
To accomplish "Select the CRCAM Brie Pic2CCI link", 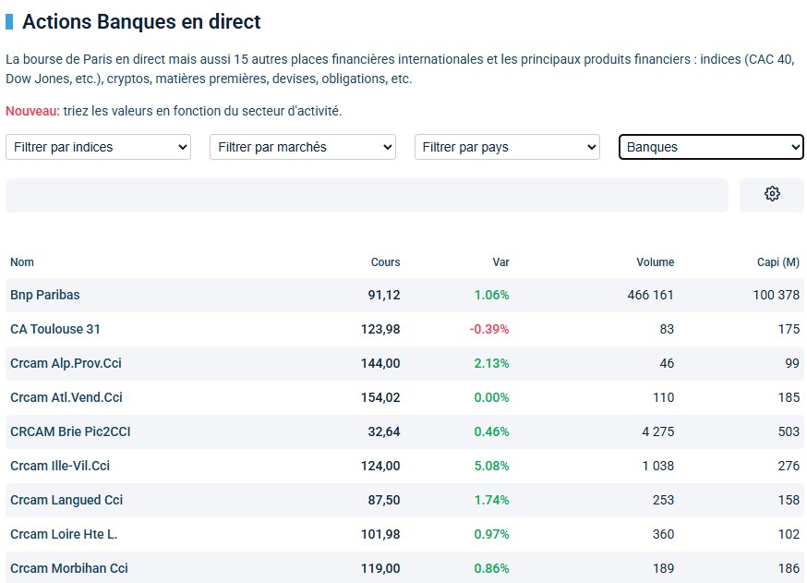I will click(69, 432).
